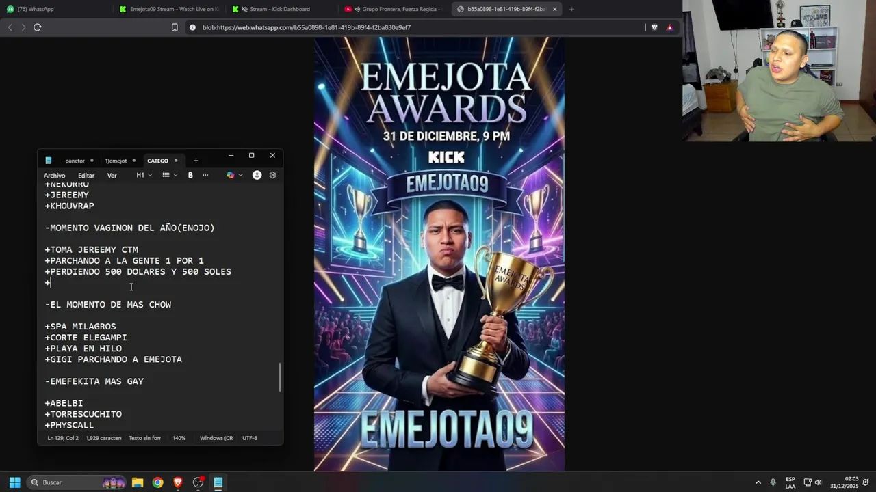
Task: Reload the browser page
Action: pyautogui.click(x=38, y=27)
